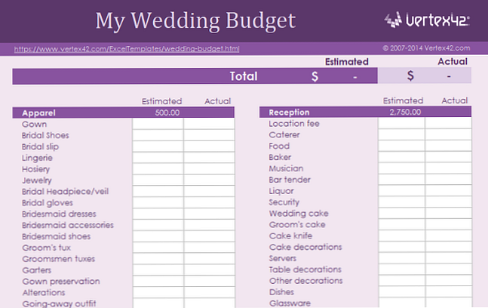The image size is (488, 308).
Task: Select the Gown row label
Action: 34,125
